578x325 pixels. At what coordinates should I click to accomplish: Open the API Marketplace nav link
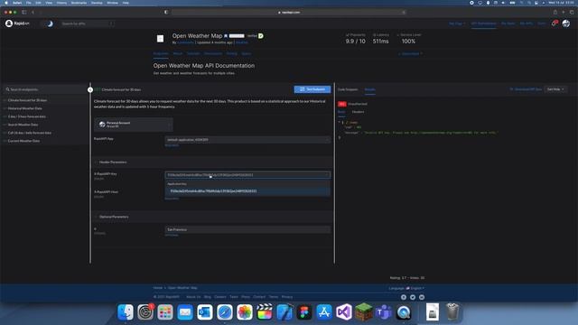[x=483, y=23]
